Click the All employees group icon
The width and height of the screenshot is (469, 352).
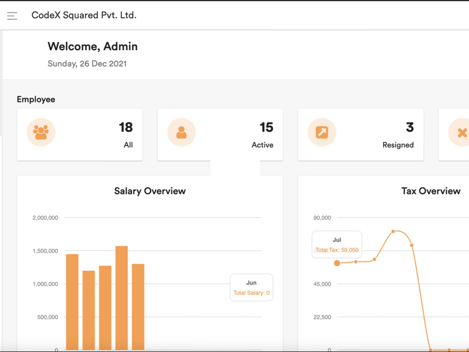point(41,132)
